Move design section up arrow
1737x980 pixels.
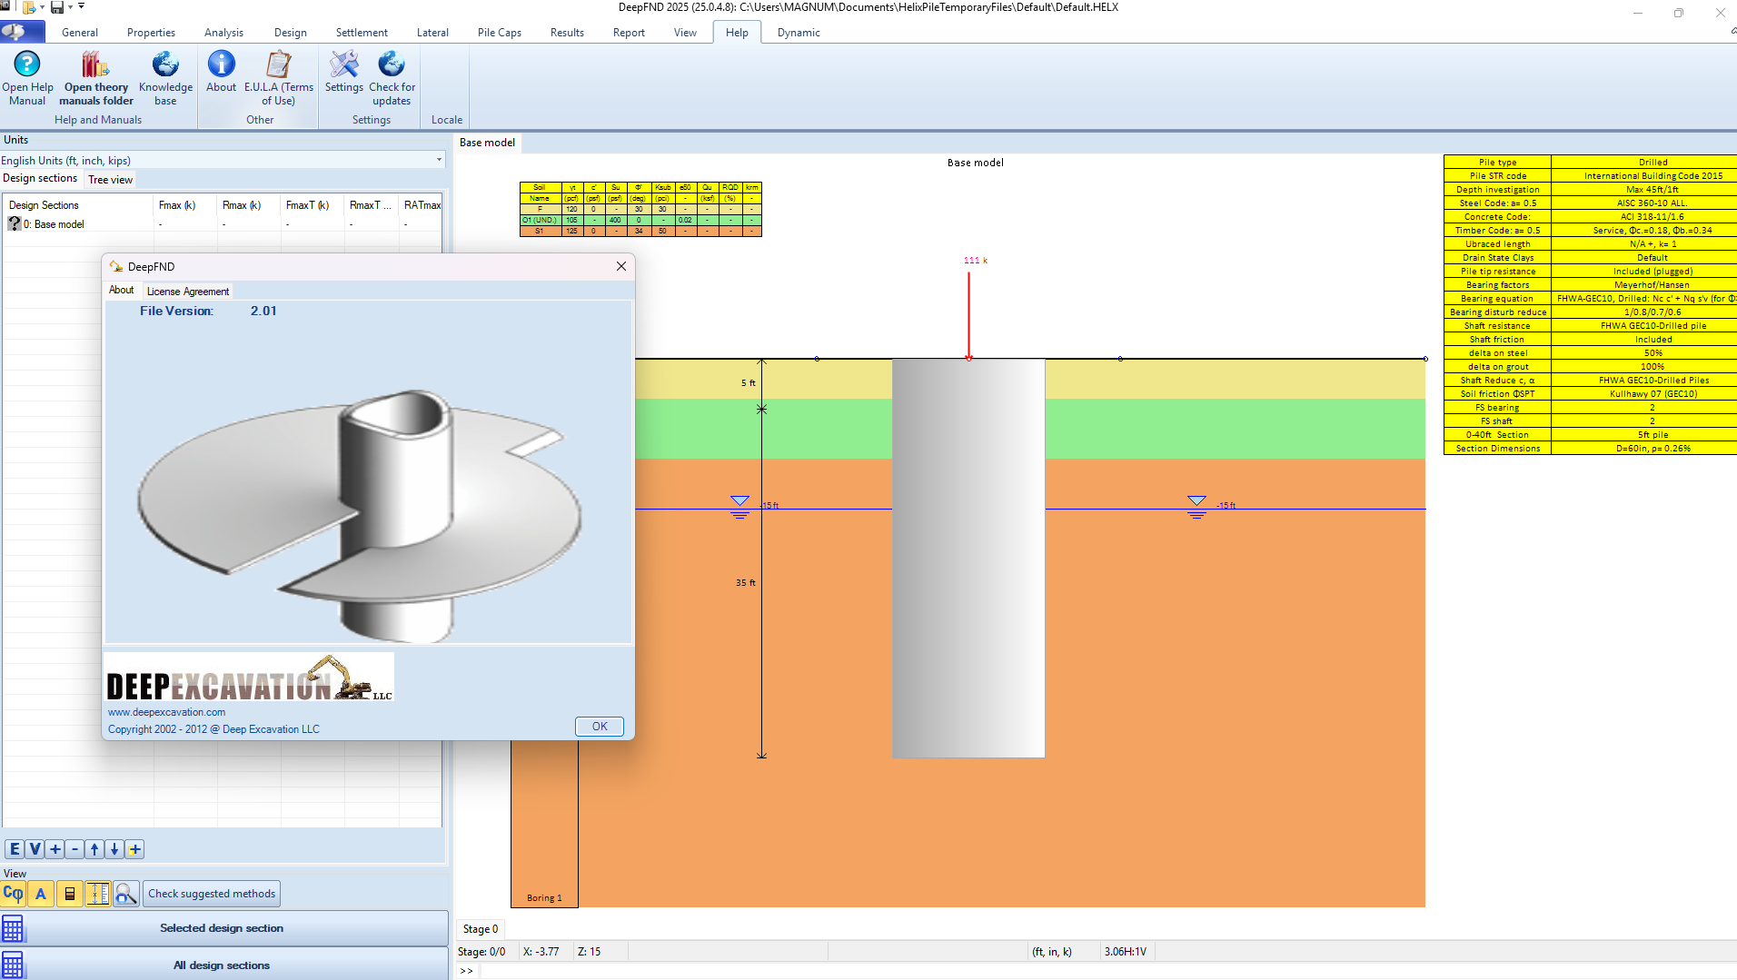(94, 849)
